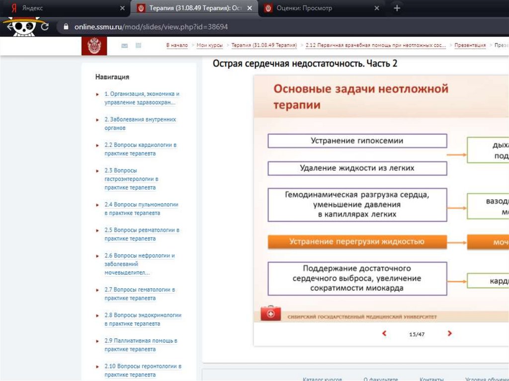This screenshot has width=509, height=381.
Task: Click 'Поддержание достаточного сердечного выброса' box
Action: pos(357,279)
